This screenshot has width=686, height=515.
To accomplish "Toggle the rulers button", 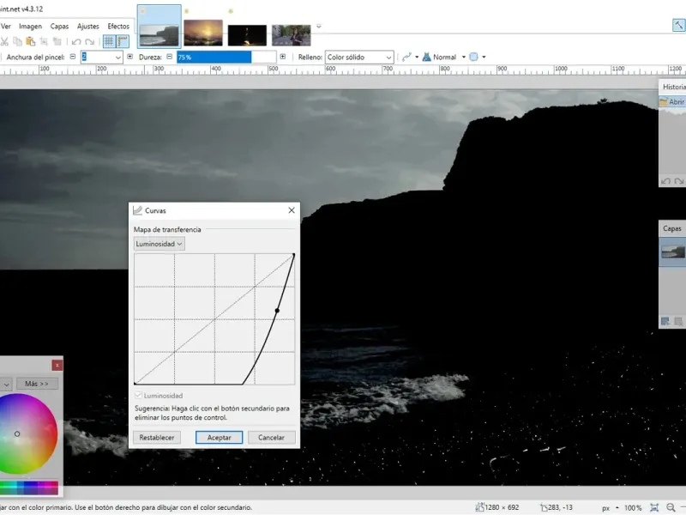I will [x=123, y=41].
